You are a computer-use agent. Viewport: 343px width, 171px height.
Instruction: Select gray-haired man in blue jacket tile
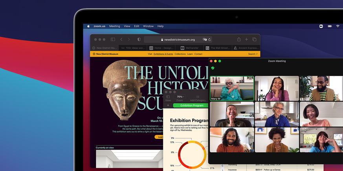point(277,114)
